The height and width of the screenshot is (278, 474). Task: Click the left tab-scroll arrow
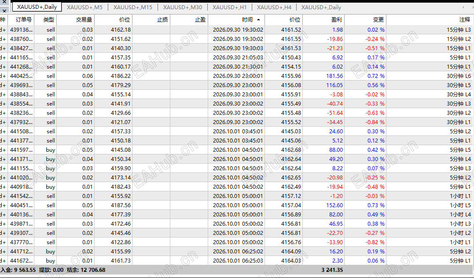tap(463, 7)
